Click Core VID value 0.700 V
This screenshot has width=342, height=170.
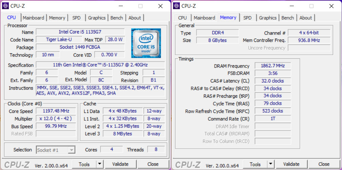click(x=110, y=54)
